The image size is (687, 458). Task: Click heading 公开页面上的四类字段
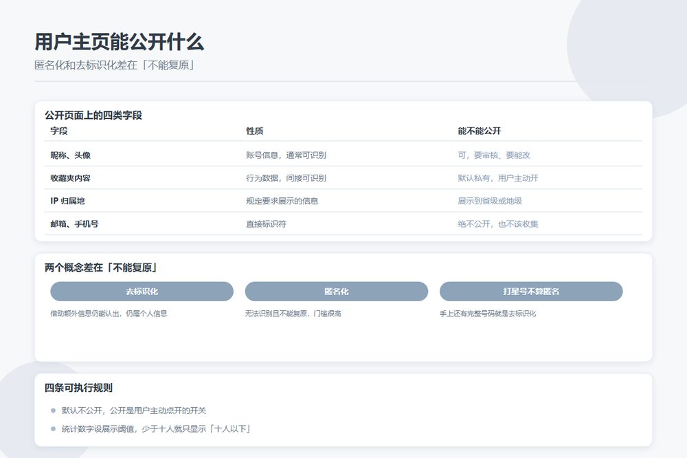pyautogui.click(x=93, y=116)
